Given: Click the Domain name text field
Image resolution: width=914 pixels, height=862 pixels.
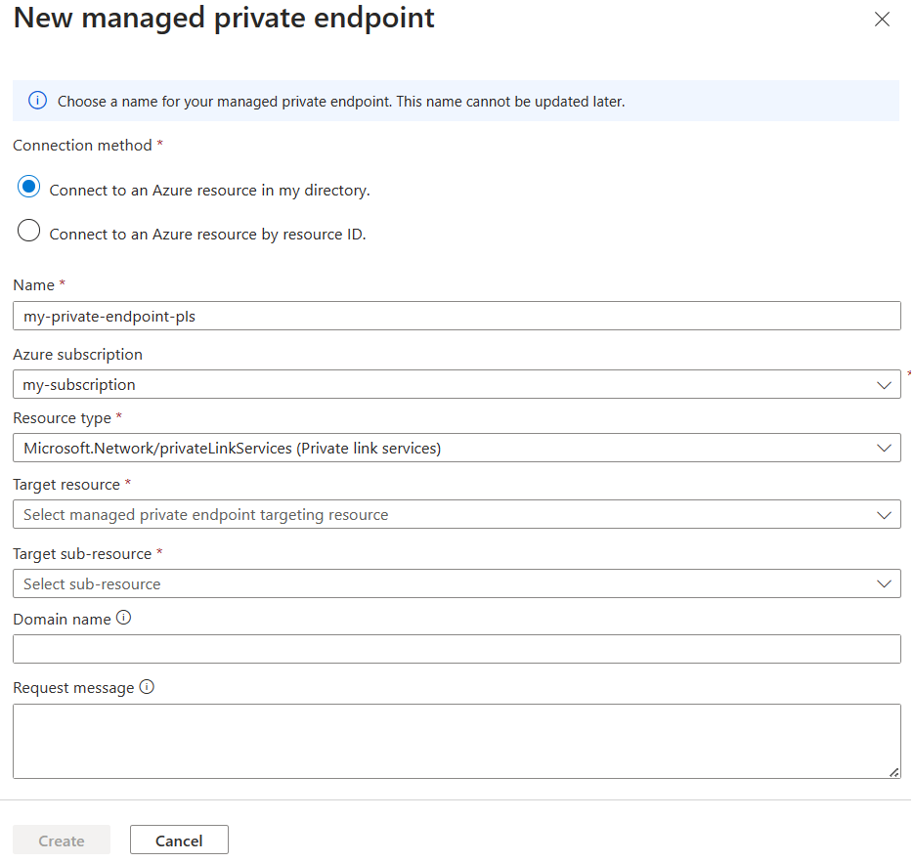Looking at the screenshot, I should coord(457,649).
